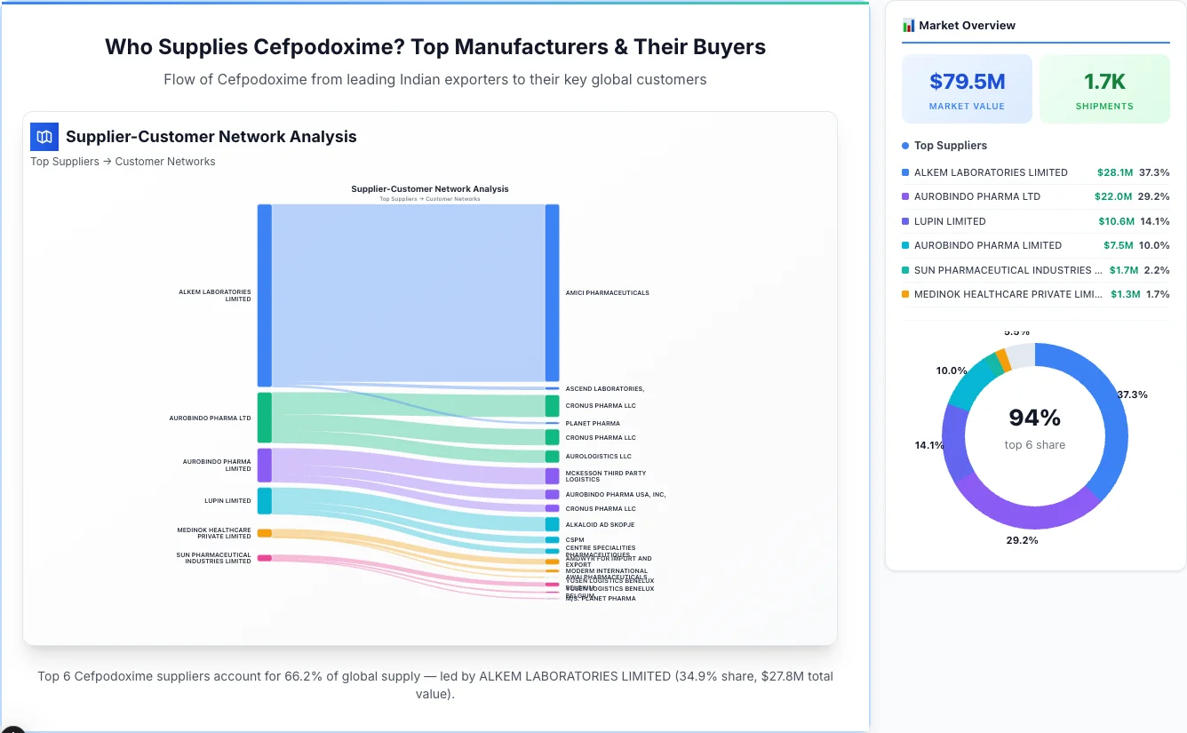Select the purple legend square for AUROBINDO PHARMA LTD
This screenshot has height=733, width=1187.
click(x=904, y=196)
